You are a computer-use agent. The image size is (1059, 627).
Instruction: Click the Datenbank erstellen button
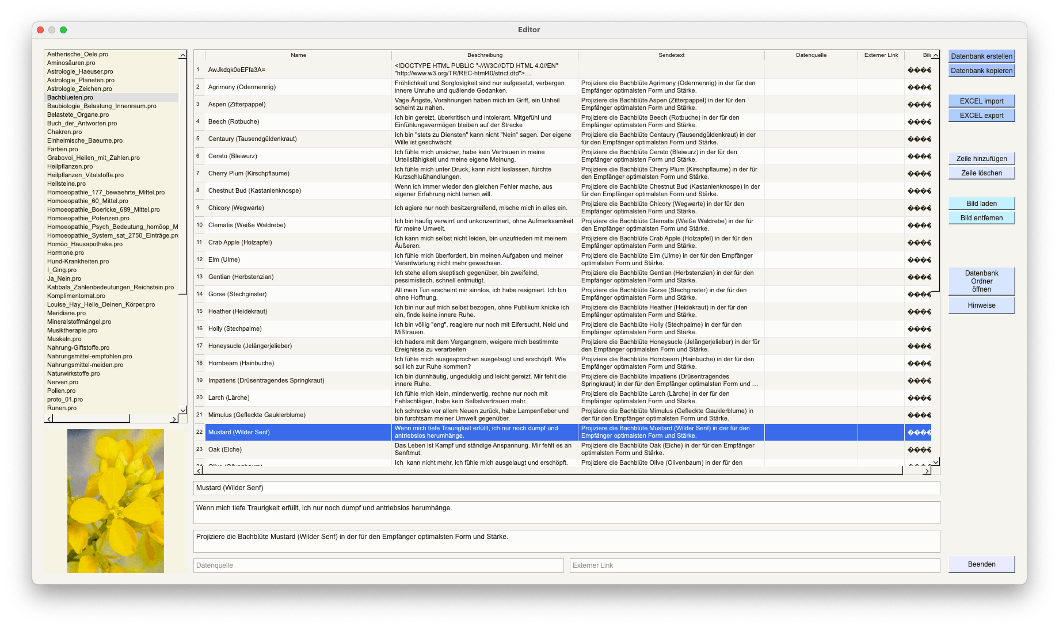981,56
